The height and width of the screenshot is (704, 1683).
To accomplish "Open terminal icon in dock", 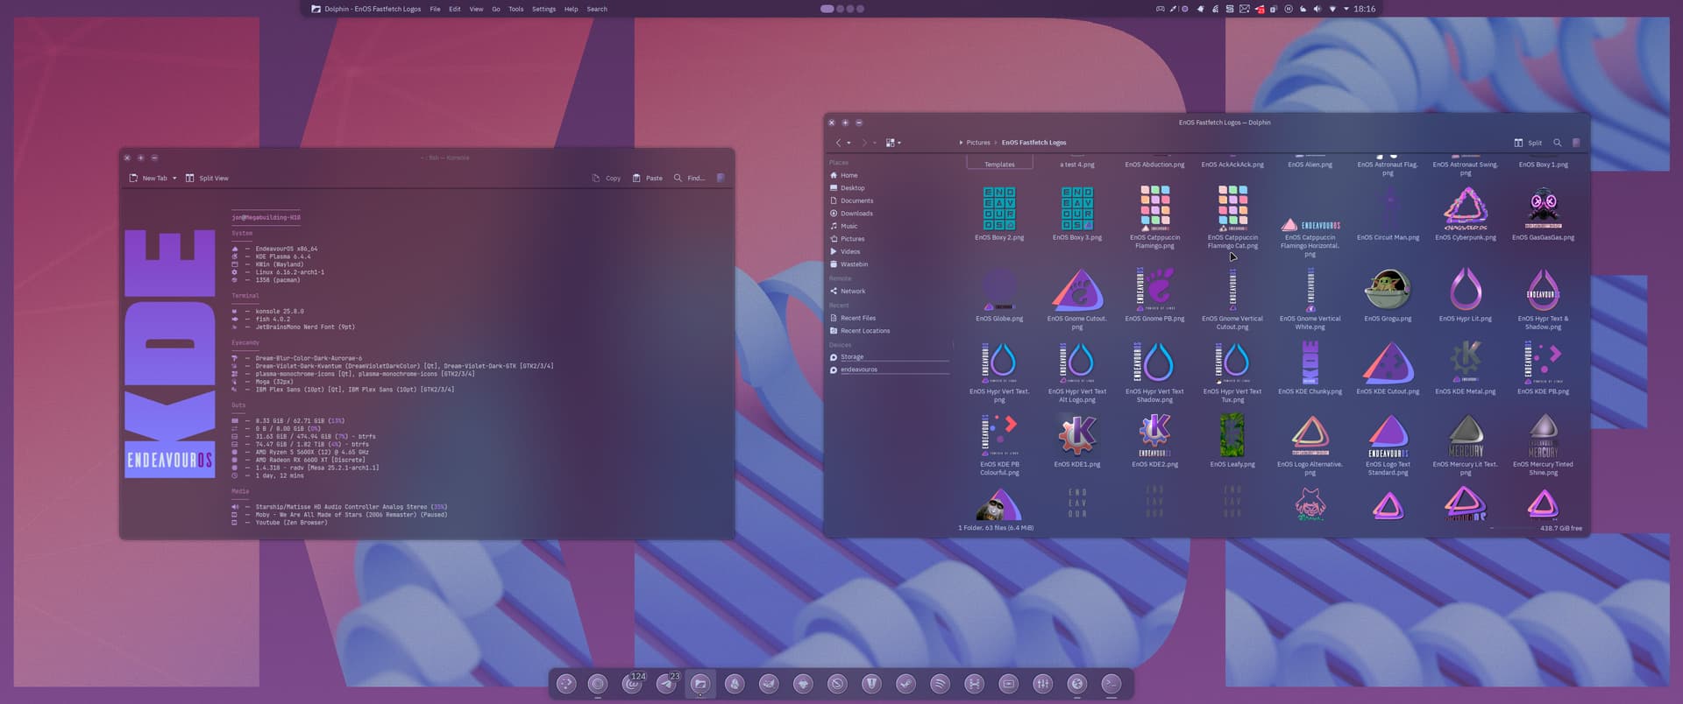I will 1111,684.
